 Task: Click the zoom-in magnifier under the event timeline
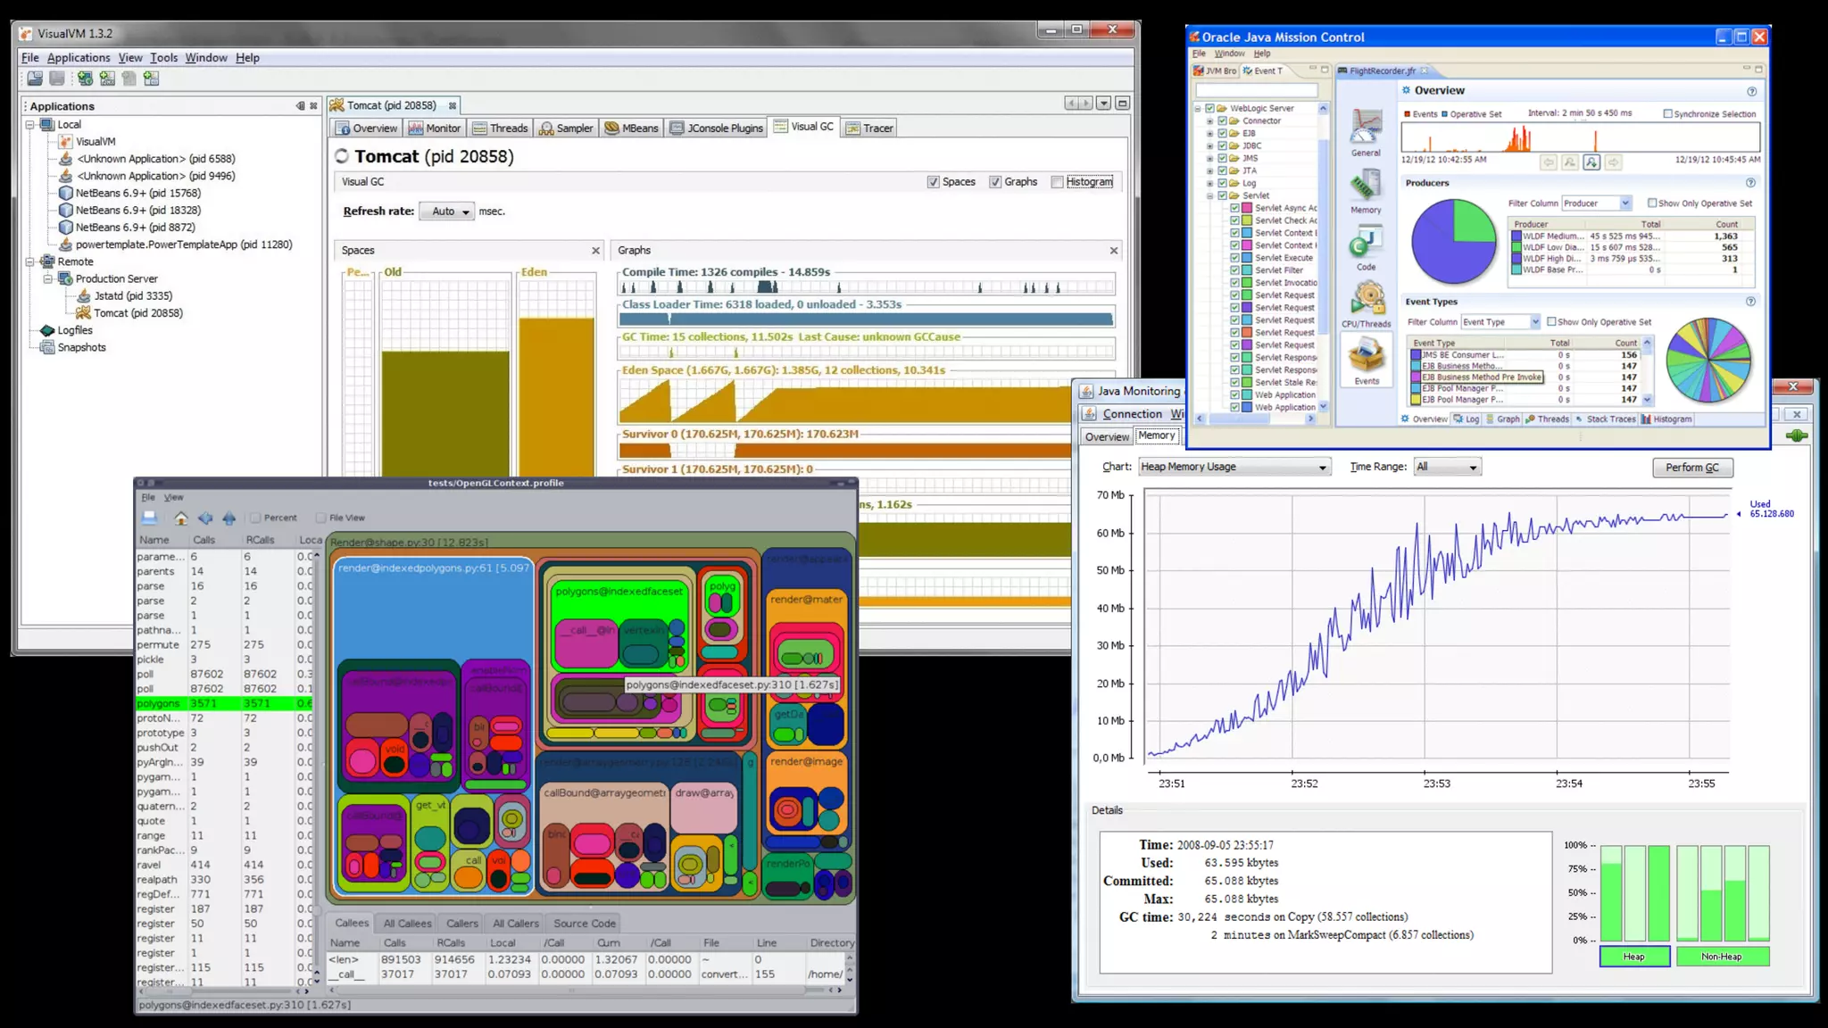point(1591,162)
